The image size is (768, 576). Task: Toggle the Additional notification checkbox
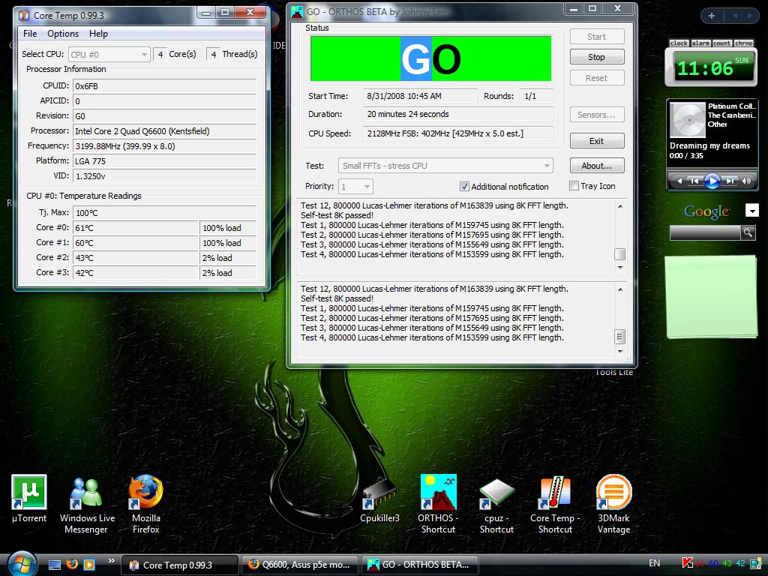[464, 186]
